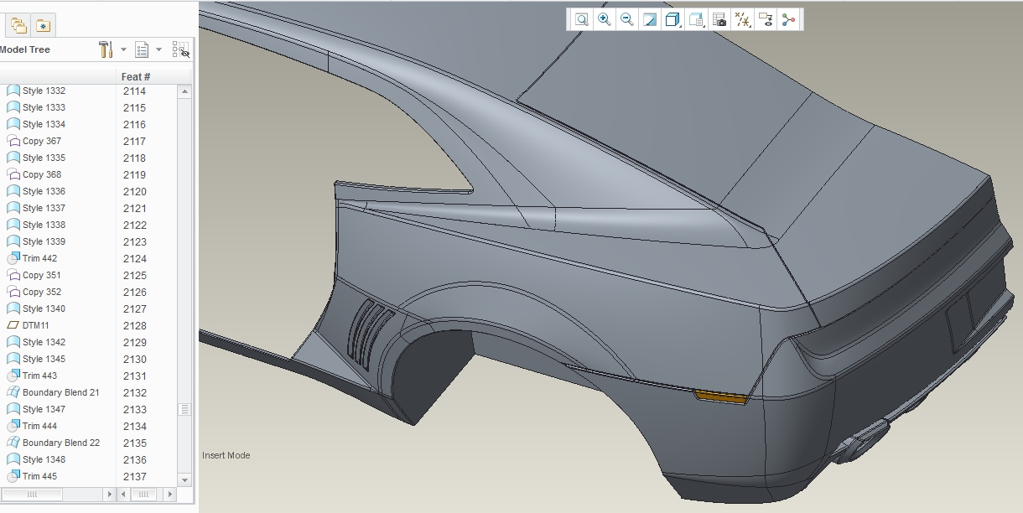The image size is (1023, 513).
Task: Select Trim 443 feature
Action: click(32, 376)
